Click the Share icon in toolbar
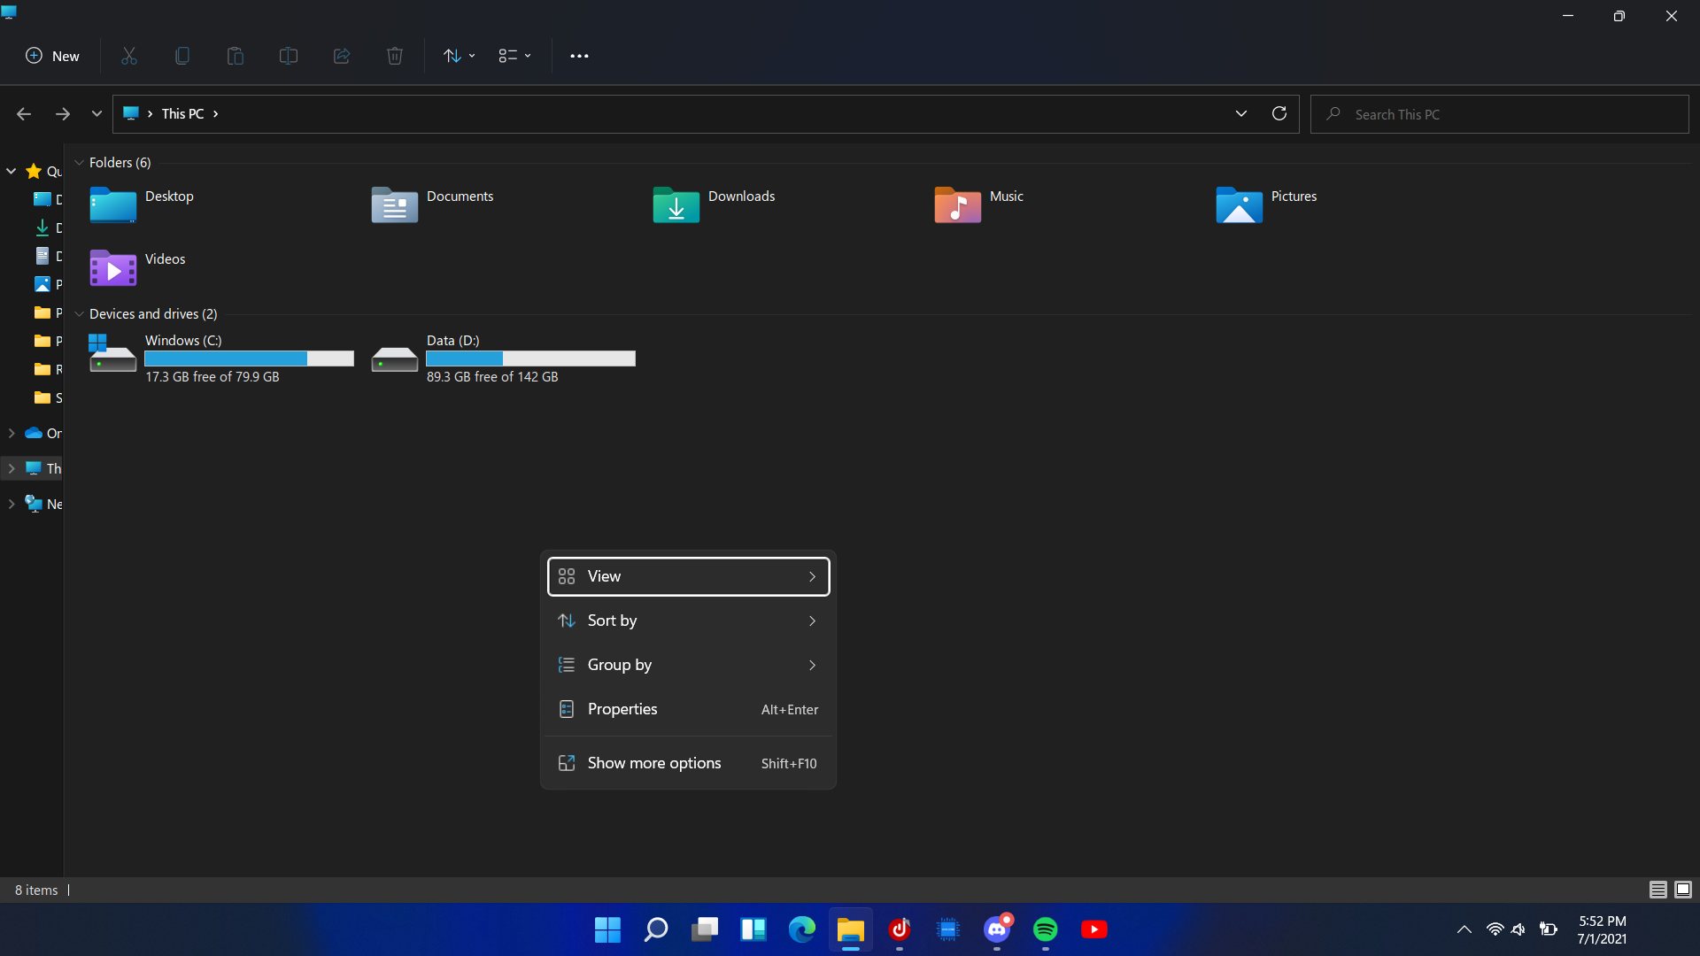The image size is (1700, 956). (342, 56)
